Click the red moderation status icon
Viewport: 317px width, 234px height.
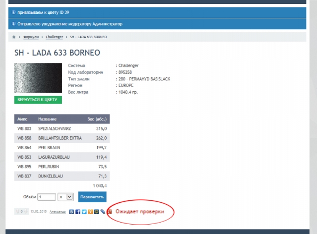pos(110,212)
